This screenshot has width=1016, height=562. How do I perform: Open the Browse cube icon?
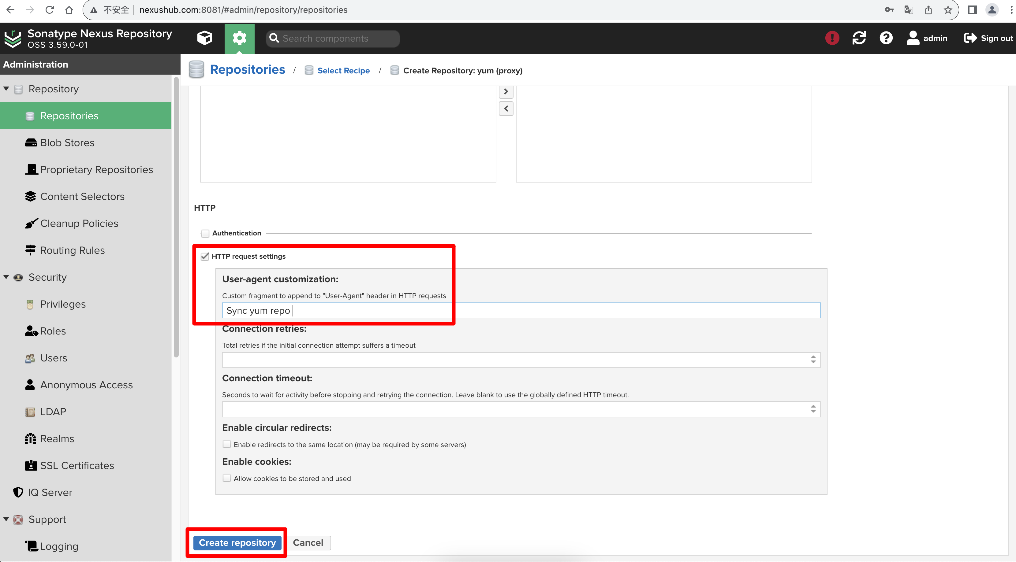205,38
